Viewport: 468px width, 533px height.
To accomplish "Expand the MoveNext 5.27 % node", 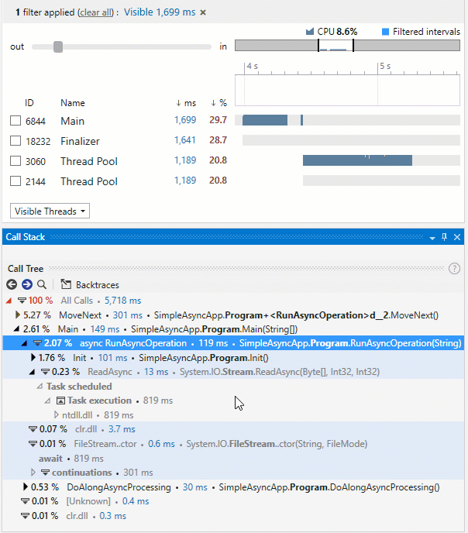I will point(18,315).
